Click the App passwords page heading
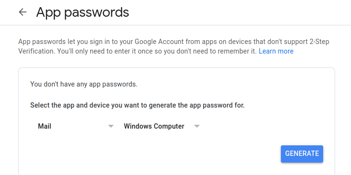 83,12
